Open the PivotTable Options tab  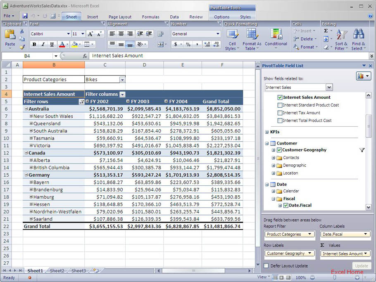click(221, 17)
